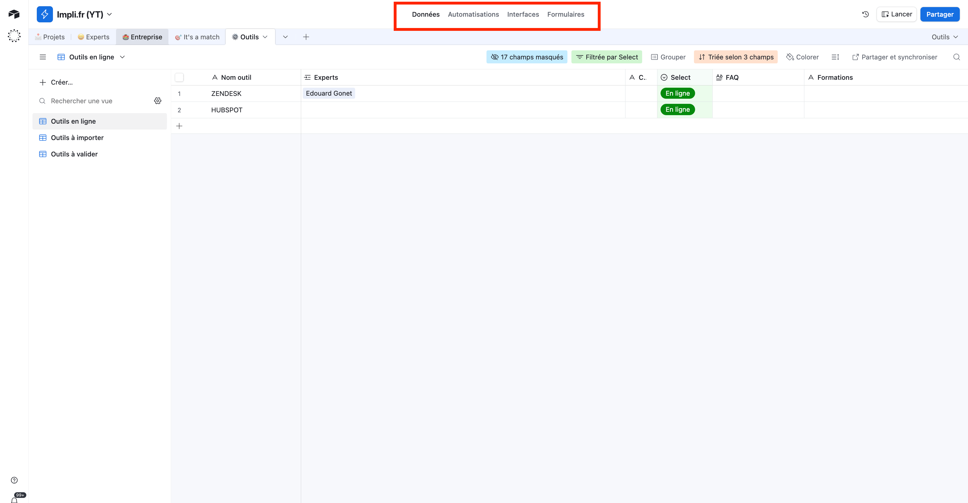This screenshot has height=503, width=968.
Task: Toggle the views sidebar hamburger icon
Action: tap(42, 57)
